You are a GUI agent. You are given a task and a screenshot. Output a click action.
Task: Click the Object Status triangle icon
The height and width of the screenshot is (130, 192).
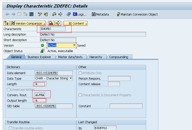tap(42, 51)
